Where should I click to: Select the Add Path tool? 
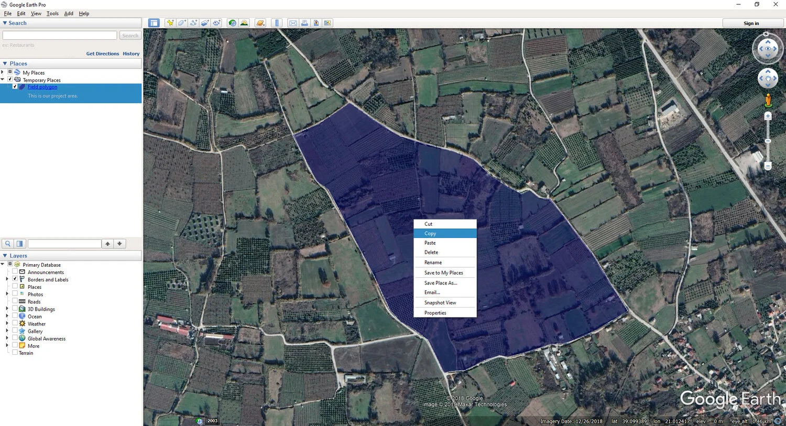tap(193, 23)
